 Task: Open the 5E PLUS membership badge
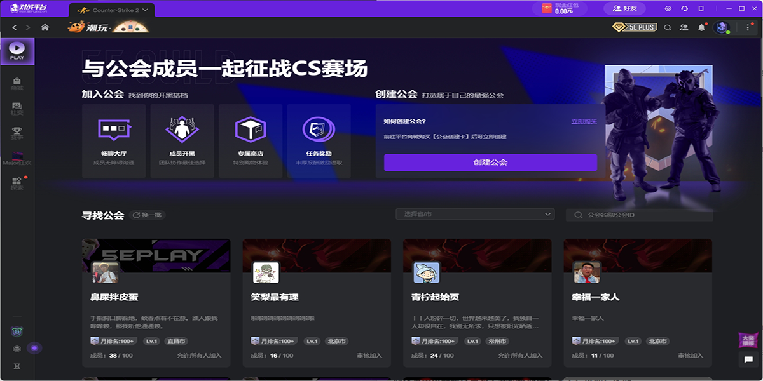634,27
